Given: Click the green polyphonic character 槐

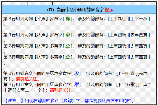Looking at the screenshot, I should (68, 19).
